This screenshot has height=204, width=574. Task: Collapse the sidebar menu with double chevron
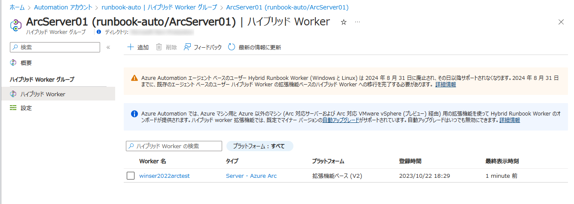point(108,47)
